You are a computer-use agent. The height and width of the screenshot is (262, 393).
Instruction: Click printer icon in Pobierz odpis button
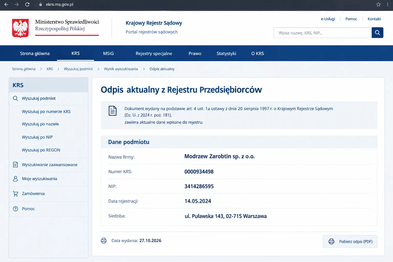331,241
